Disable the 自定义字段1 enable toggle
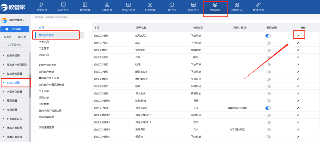 point(268,36)
